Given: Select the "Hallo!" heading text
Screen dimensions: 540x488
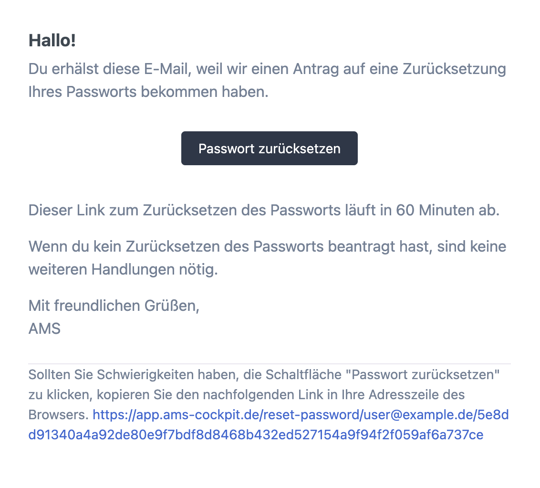Looking at the screenshot, I should click(52, 41).
